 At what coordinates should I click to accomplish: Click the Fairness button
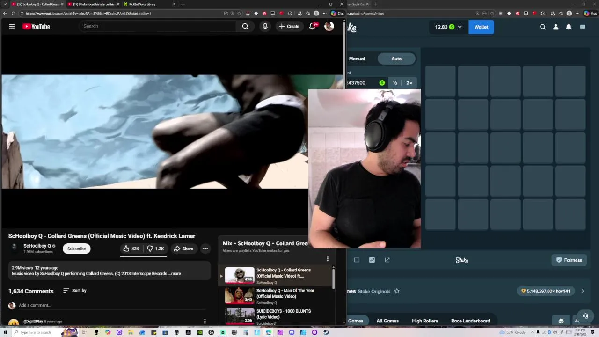pos(569,260)
